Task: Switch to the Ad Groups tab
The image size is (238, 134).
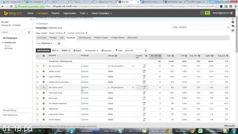Action: pyautogui.click(x=42, y=38)
